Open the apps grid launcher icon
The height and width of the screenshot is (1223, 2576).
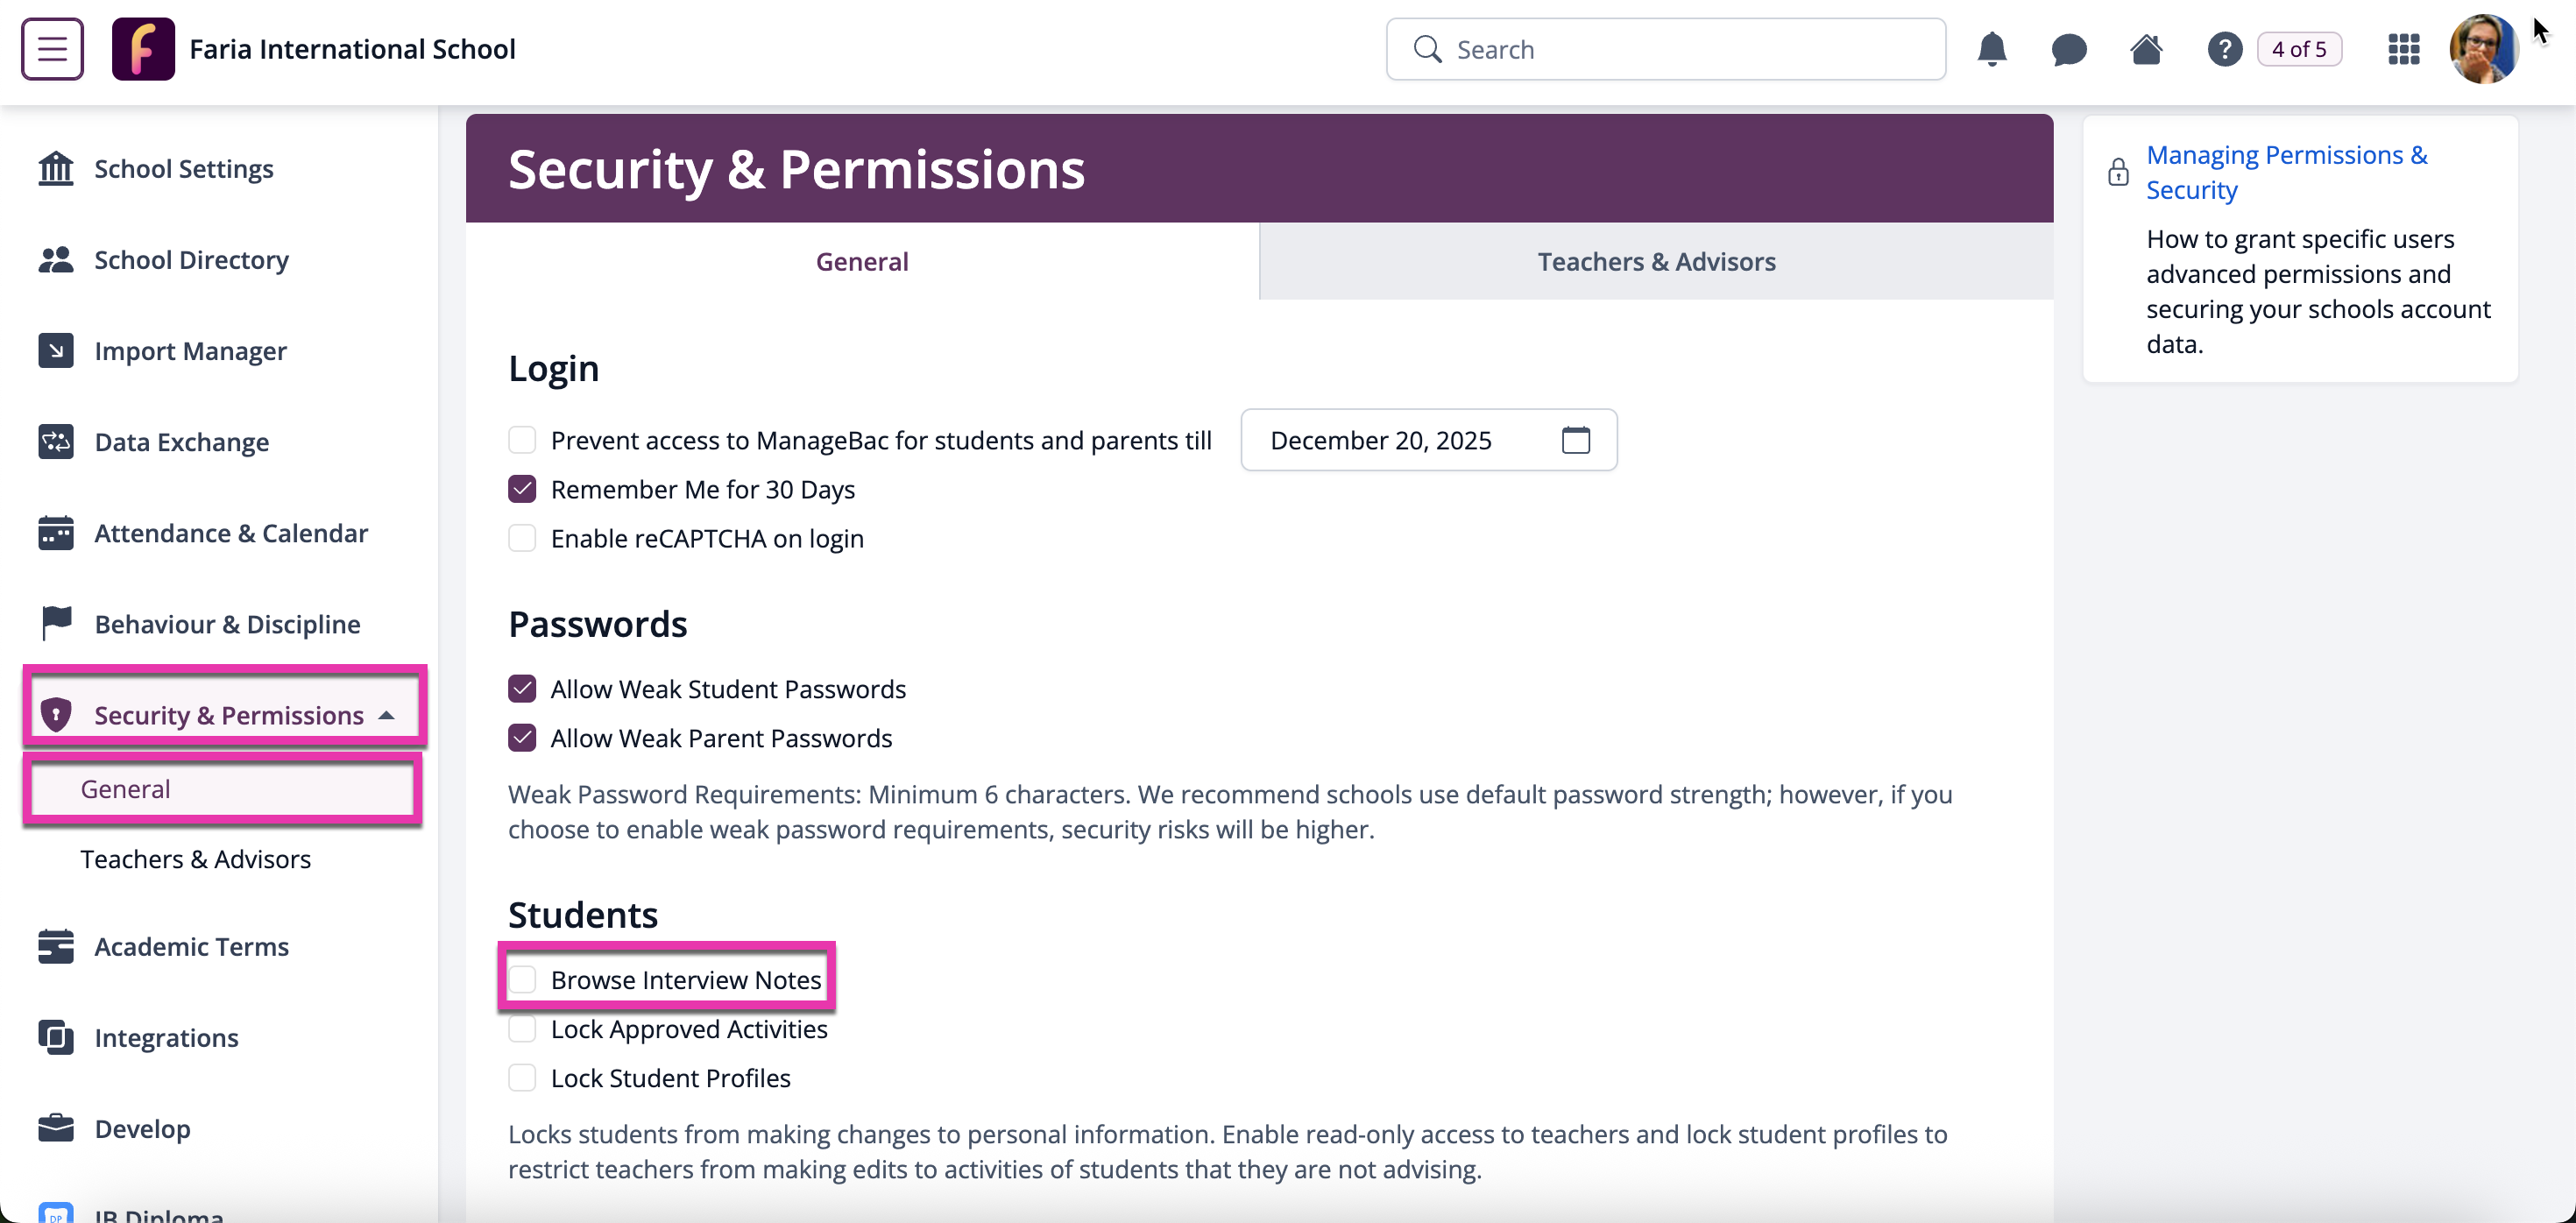[x=2403, y=49]
